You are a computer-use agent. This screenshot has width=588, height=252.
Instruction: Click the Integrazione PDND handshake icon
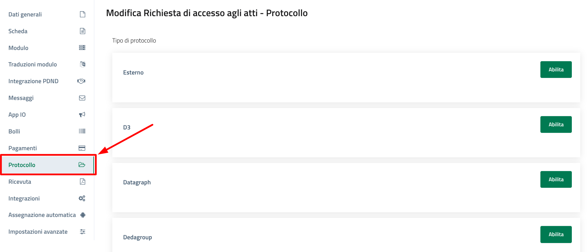pyautogui.click(x=81, y=81)
